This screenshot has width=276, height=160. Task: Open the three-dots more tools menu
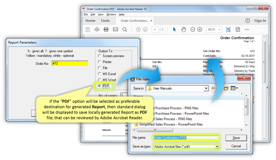point(247,29)
